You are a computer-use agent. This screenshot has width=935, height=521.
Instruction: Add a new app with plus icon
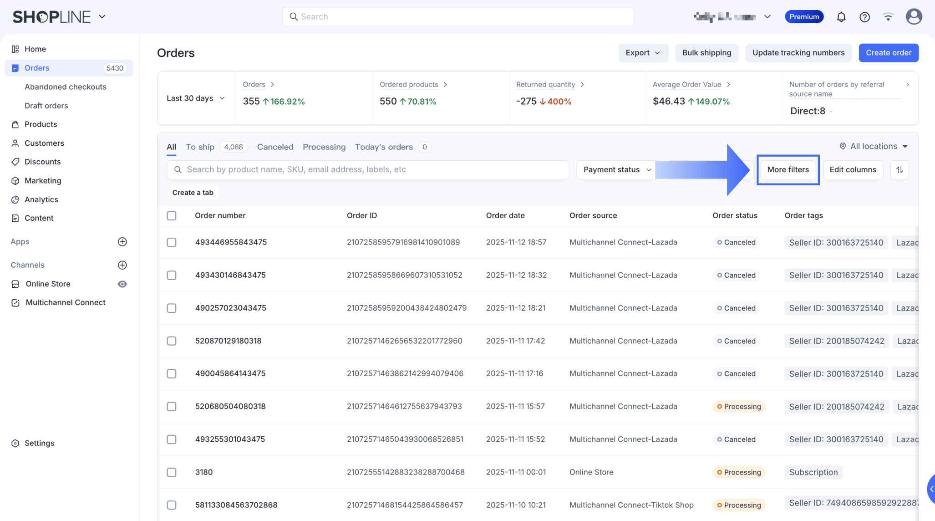pos(122,242)
